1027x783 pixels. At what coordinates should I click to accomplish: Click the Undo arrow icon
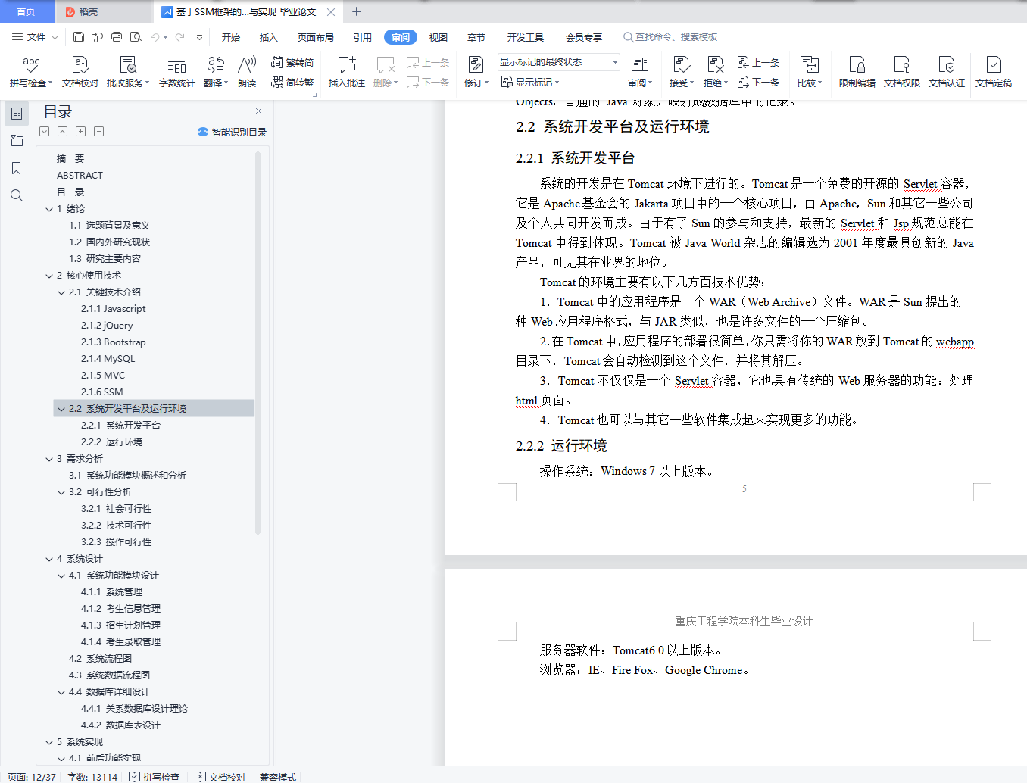[x=155, y=37]
